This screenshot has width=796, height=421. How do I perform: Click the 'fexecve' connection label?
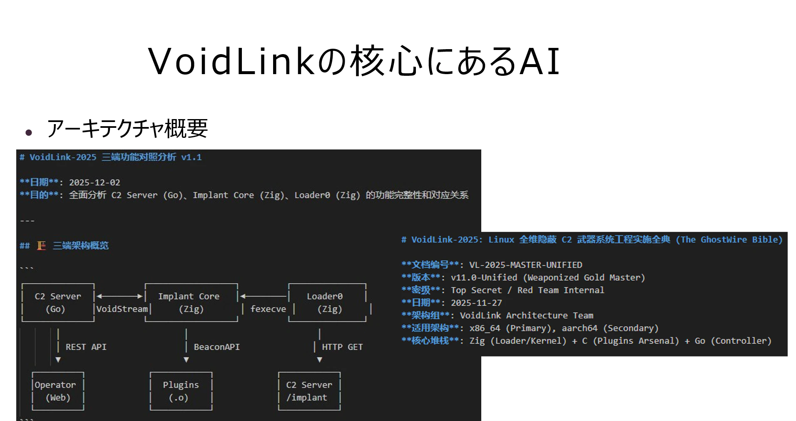coord(268,309)
